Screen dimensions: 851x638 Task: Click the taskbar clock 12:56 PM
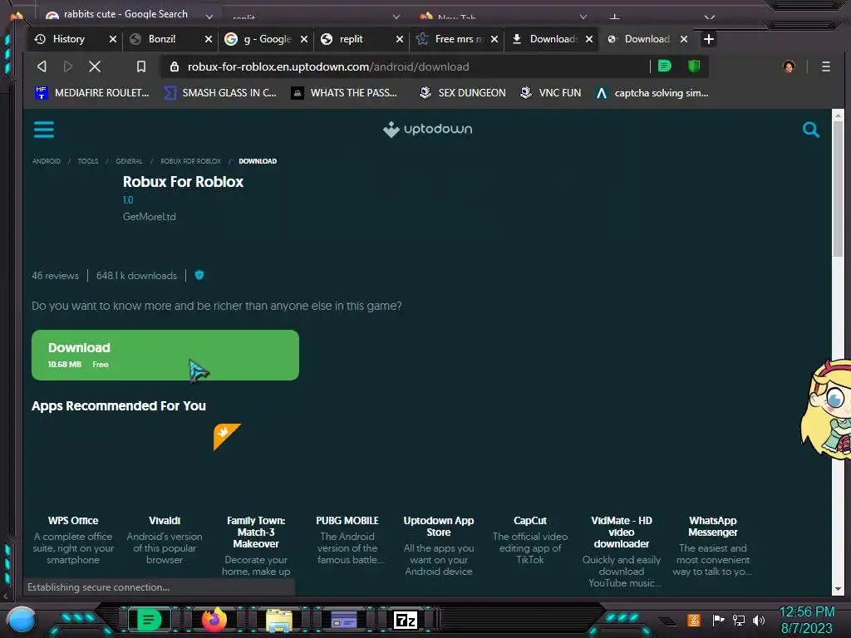[x=806, y=612]
